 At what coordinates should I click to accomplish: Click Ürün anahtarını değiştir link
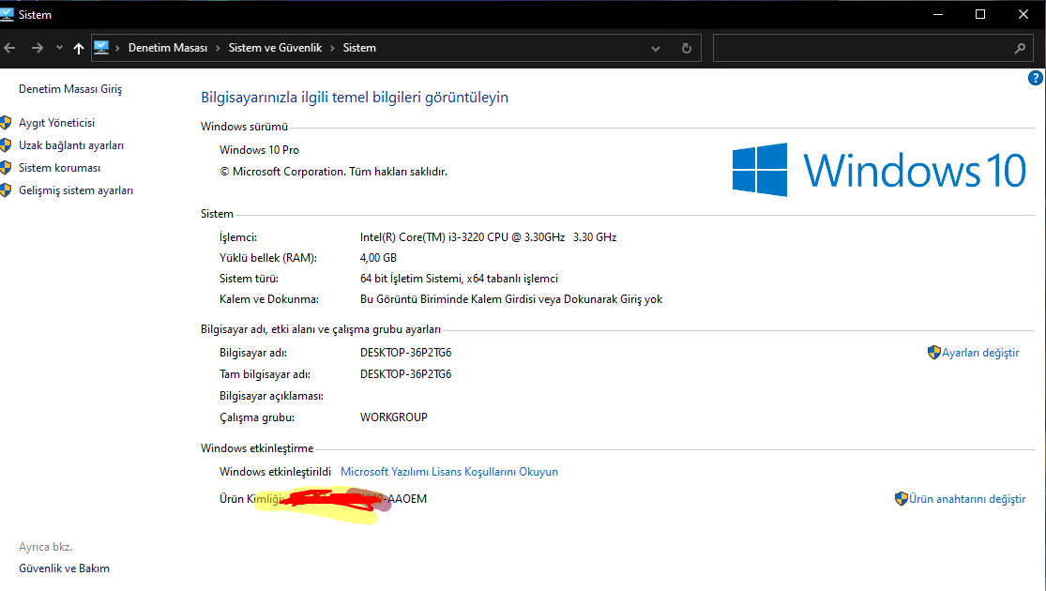966,499
